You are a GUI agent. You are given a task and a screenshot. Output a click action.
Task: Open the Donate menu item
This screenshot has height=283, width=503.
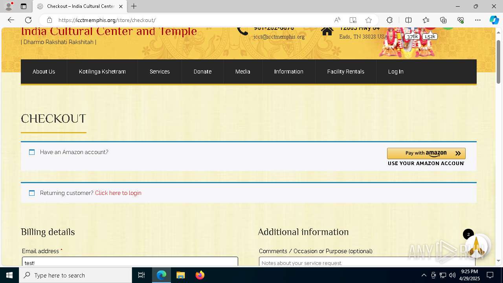point(202,72)
